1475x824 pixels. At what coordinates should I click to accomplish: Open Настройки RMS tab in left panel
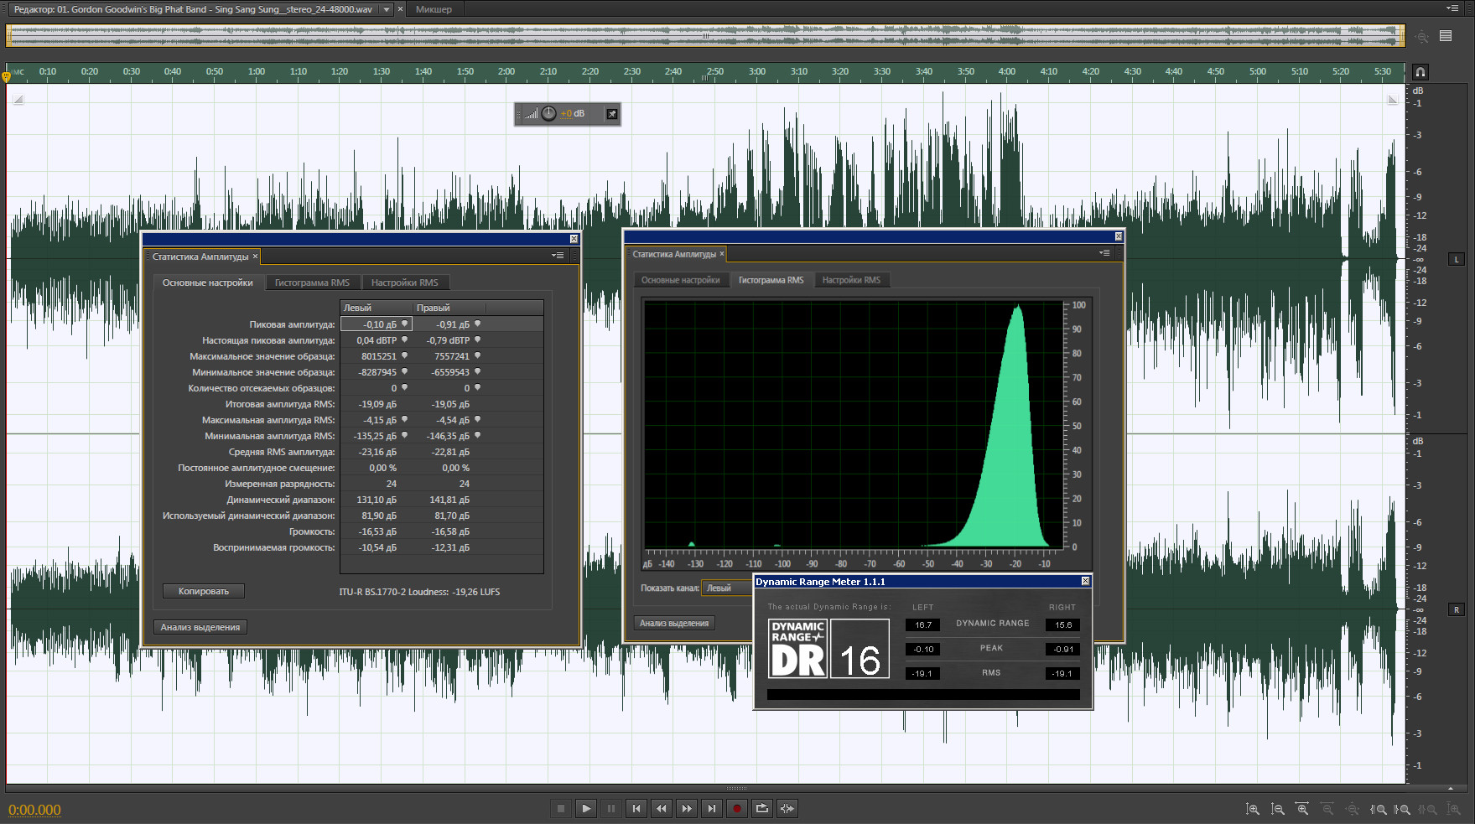point(404,282)
